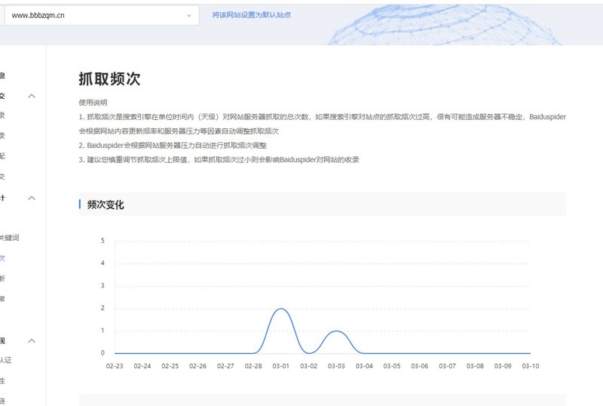The height and width of the screenshot is (406, 603).
Task: Open the top sidebar item ending in 息
Action: pyautogui.click(x=3, y=75)
